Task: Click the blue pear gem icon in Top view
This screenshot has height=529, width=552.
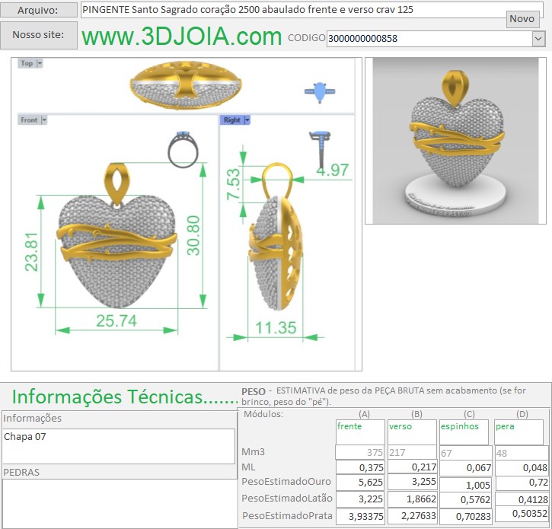Action: pyautogui.click(x=321, y=92)
